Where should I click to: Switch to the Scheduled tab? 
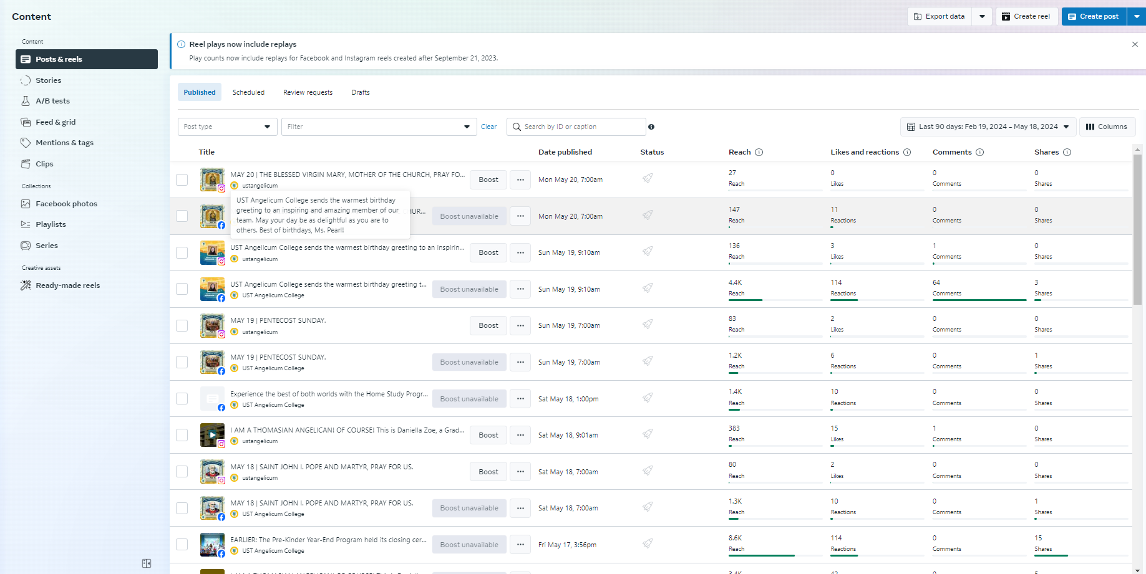(x=248, y=92)
